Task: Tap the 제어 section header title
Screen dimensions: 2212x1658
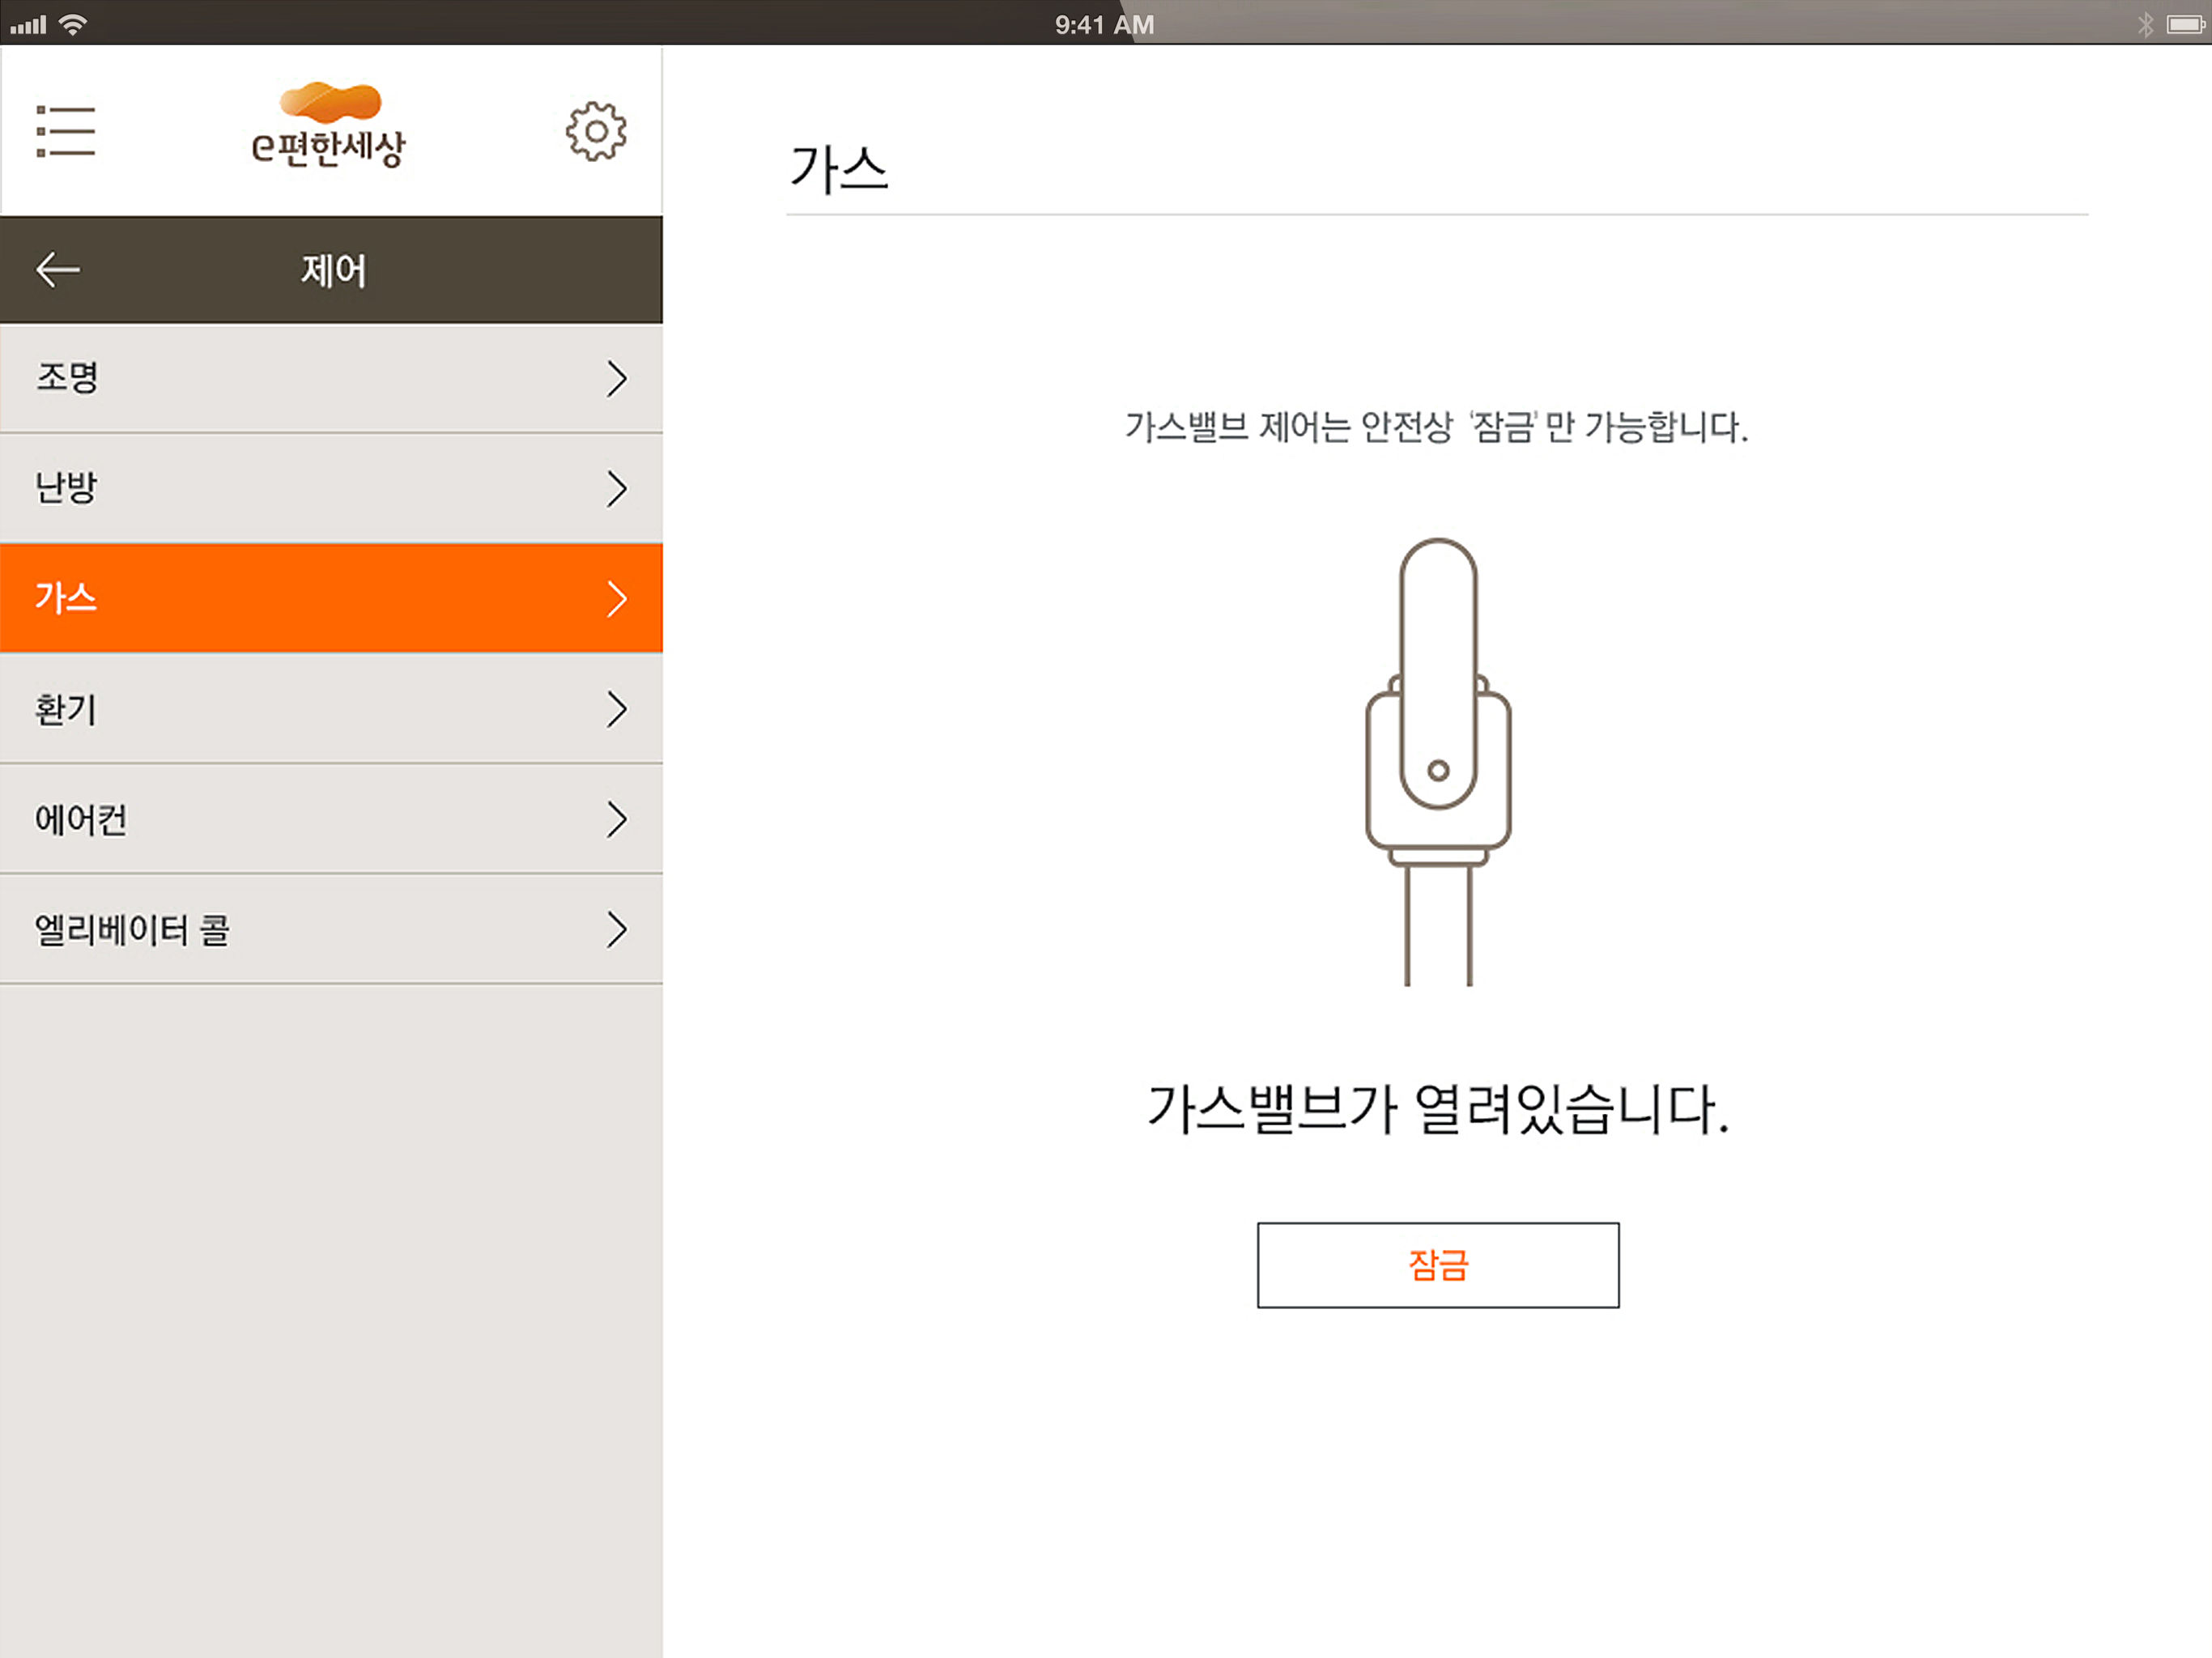Action: pyautogui.click(x=334, y=270)
